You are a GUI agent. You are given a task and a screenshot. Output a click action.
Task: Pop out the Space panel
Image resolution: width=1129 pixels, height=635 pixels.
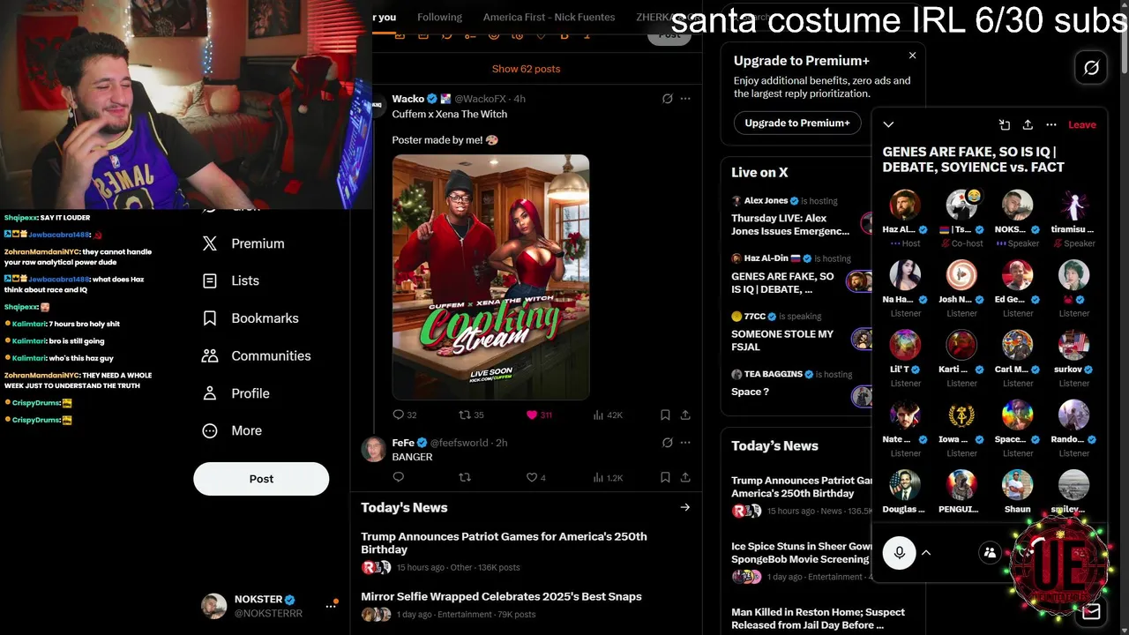coord(1004,124)
